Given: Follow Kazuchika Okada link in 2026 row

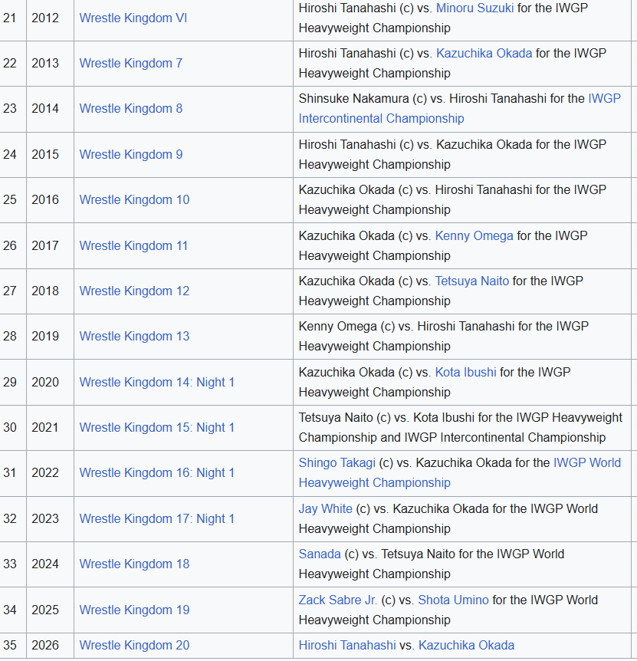Looking at the screenshot, I should (x=466, y=646).
